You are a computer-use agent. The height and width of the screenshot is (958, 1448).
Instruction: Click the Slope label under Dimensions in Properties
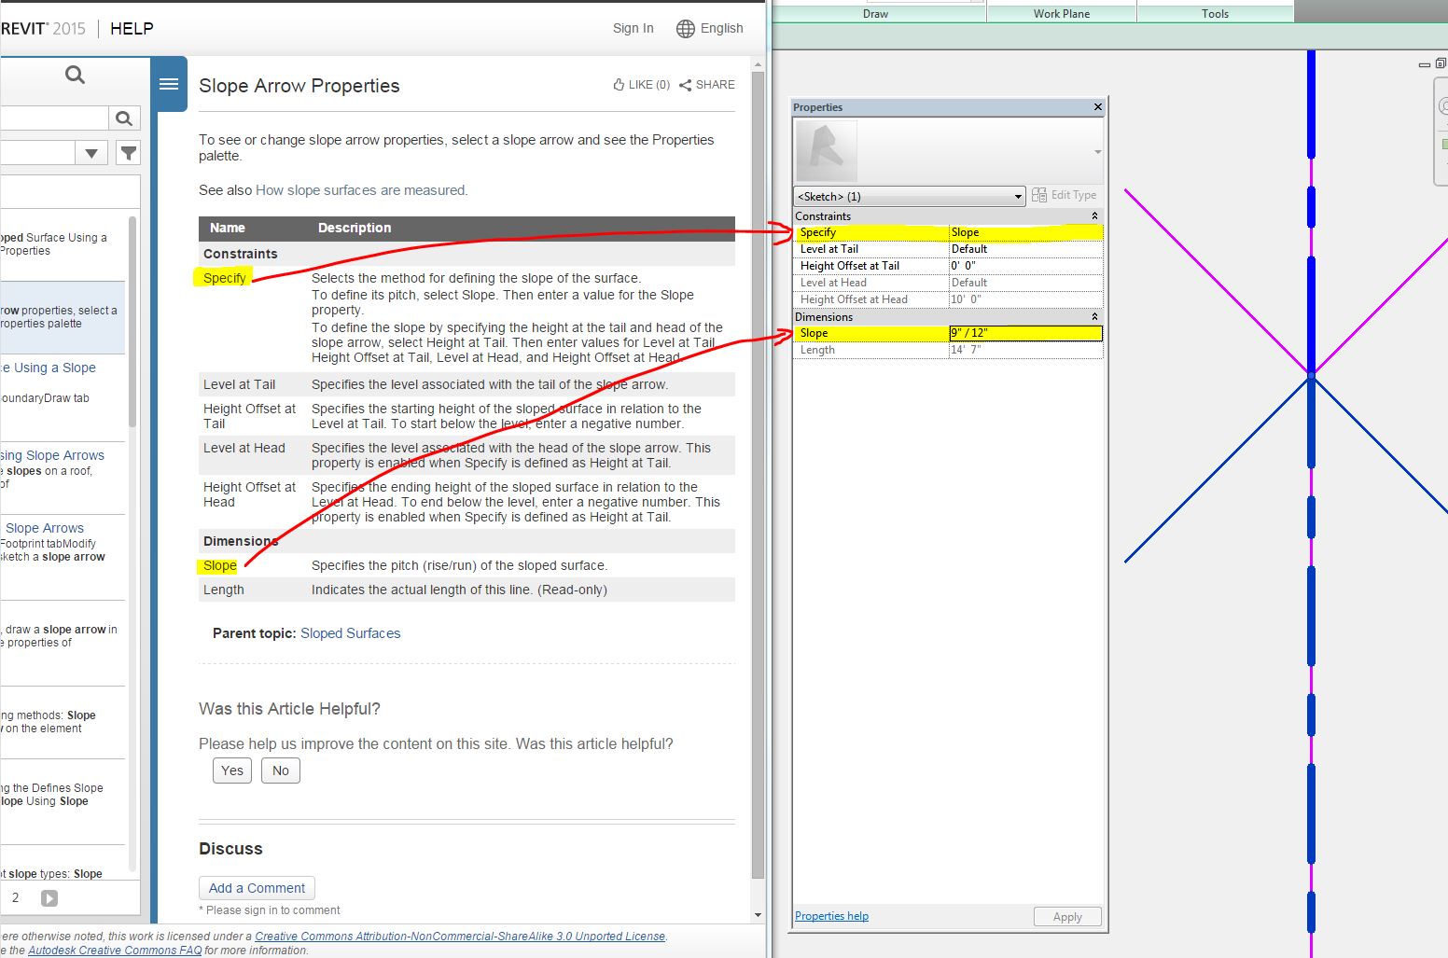[x=814, y=333]
